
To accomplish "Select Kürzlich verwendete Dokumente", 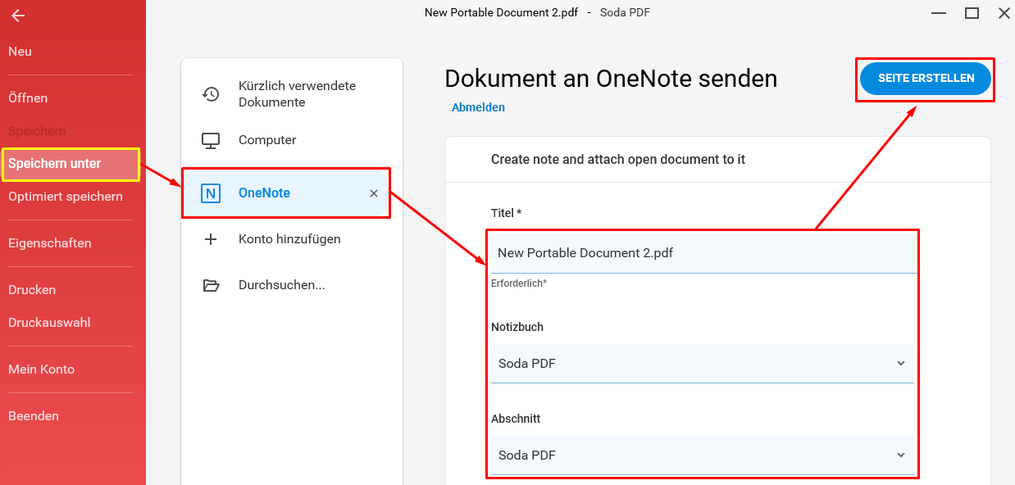I will (292, 94).
